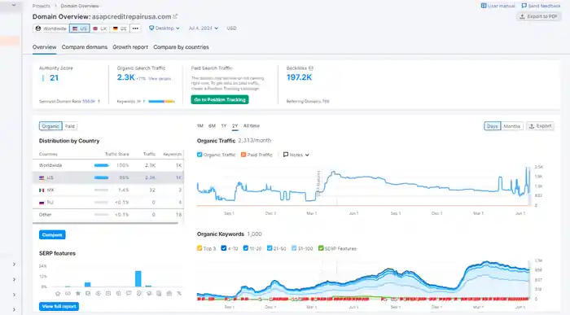Open the Jul 4, 2024 date dropdown
This screenshot has width=570, height=315.
(x=204, y=28)
